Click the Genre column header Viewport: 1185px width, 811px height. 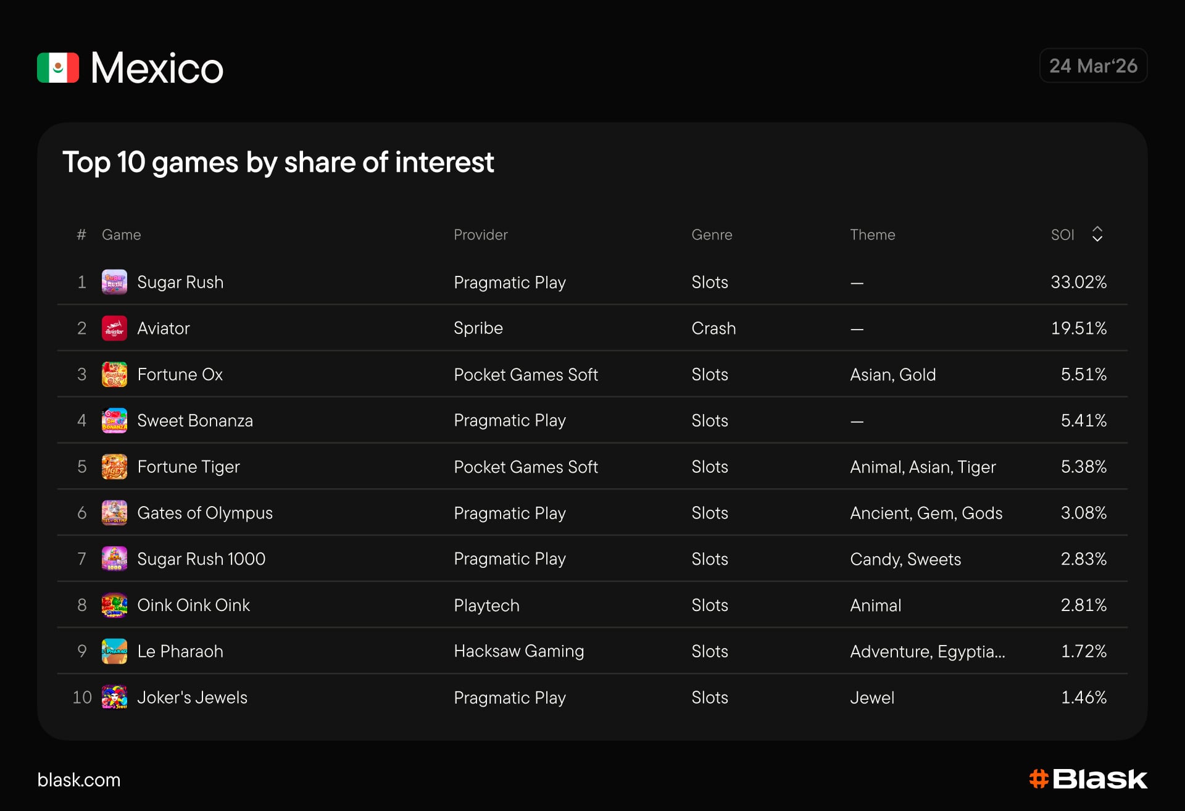[712, 235]
